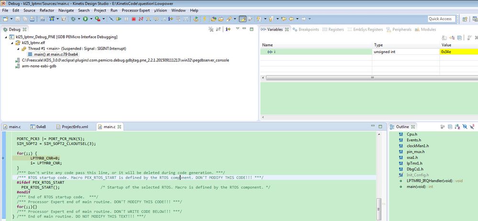478x221 pixels.
Task: Click the Step Return icon
Action: coord(163,19)
